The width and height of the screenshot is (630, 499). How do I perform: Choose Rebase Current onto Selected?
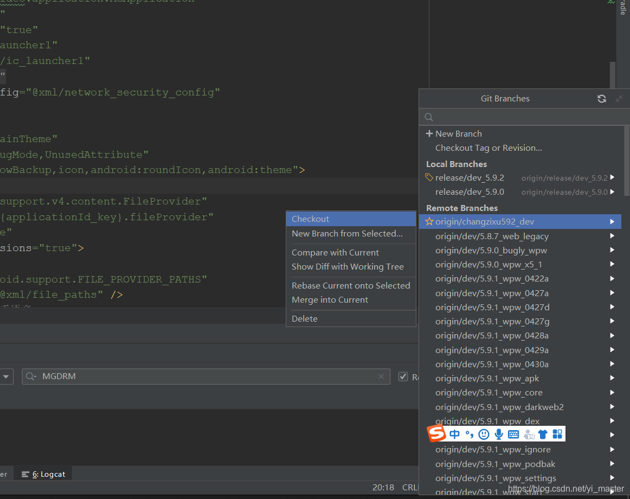[351, 285]
